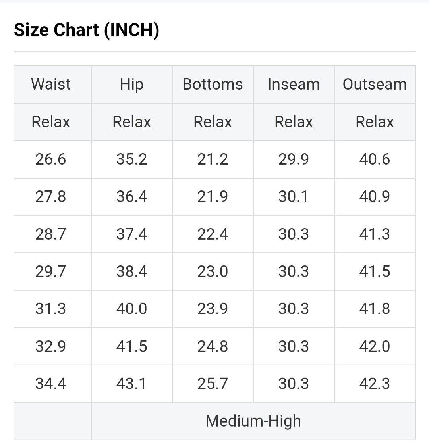Select the Hip column header
The width and height of the screenshot is (429, 444).
pyautogui.click(x=131, y=85)
